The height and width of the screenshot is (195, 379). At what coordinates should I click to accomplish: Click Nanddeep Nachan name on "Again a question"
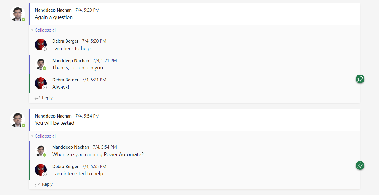(53, 10)
